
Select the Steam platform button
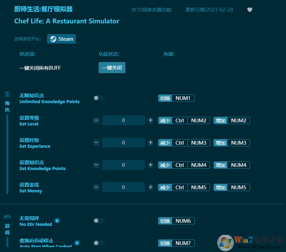click(61, 39)
